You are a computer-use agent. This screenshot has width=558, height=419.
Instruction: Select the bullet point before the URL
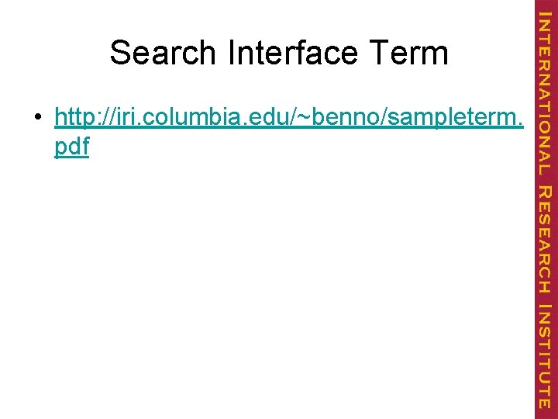click(37, 119)
